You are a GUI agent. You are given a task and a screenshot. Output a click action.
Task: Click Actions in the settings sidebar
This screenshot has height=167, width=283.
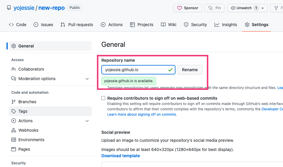click(x=25, y=121)
